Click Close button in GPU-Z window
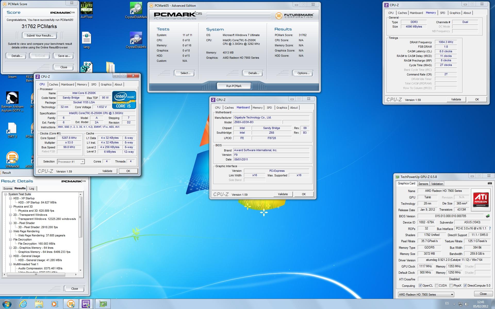This screenshot has width=495, height=309. point(483,294)
